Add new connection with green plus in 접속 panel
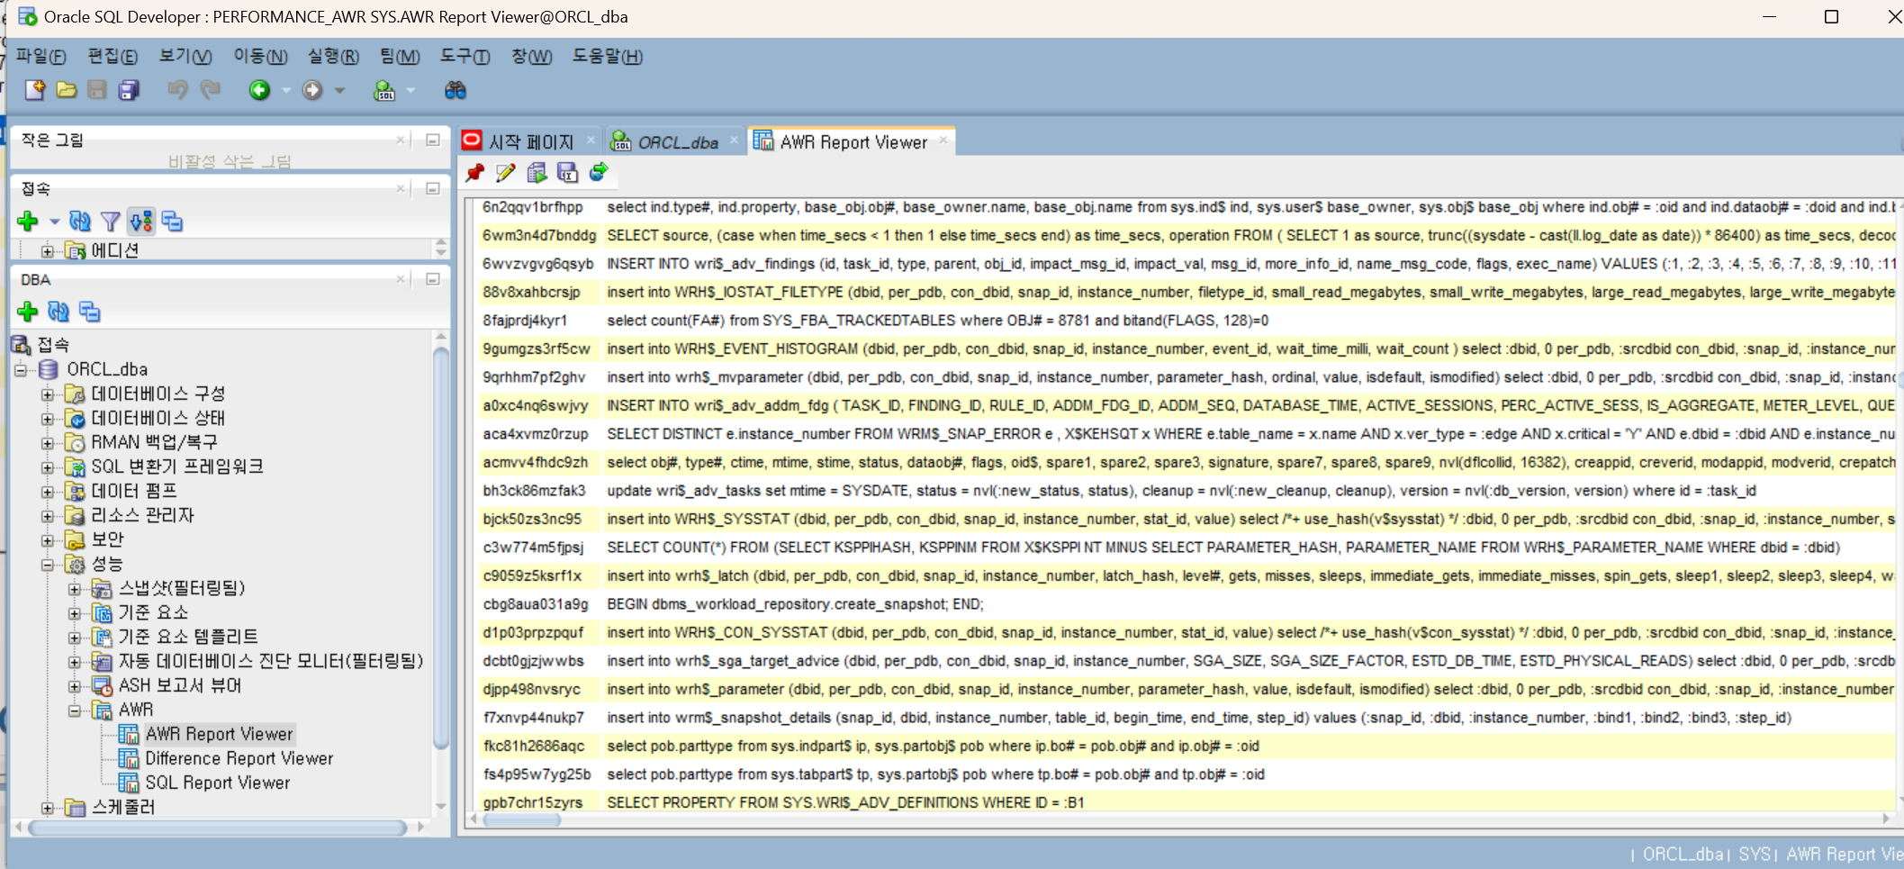This screenshot has width=1904, height=869. coord(28,221)
